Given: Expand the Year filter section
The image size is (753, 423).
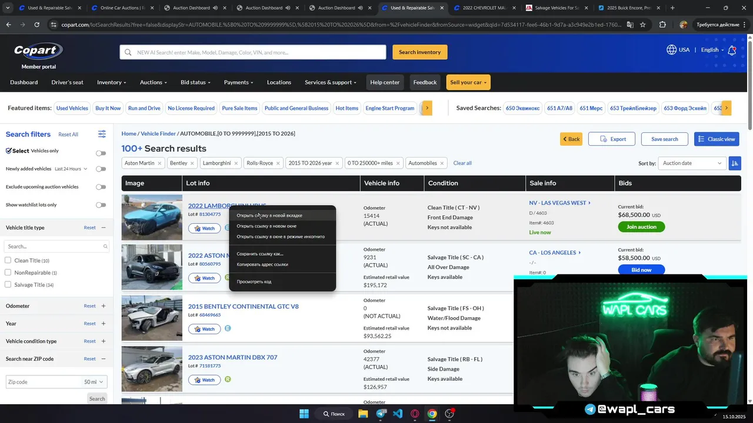Looking at the screenshot, I should (104, 324).
